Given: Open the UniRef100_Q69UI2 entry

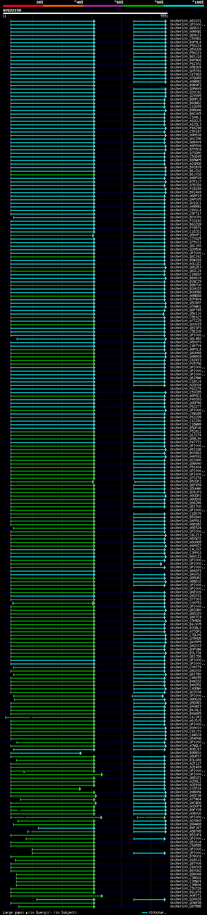Looking at the screenshot, I should [x=185, y=29].
